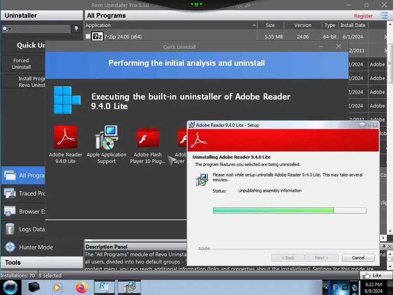
Task: Toggle the 7-Zip row checkbox
Action: pos(88,36)
